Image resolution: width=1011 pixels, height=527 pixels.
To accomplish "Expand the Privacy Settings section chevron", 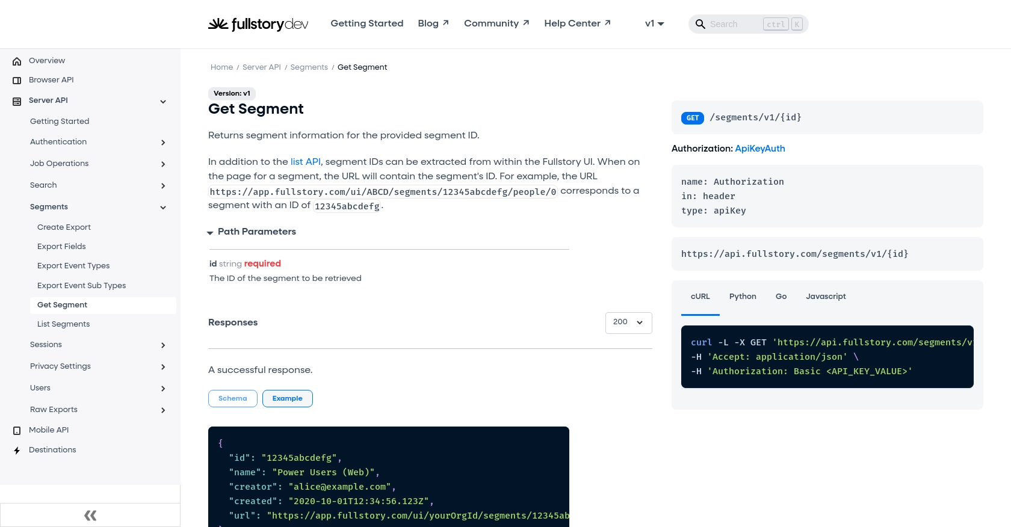I will click(163, 367).
